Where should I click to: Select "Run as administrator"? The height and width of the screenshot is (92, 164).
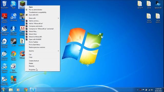tap(43, 10)
